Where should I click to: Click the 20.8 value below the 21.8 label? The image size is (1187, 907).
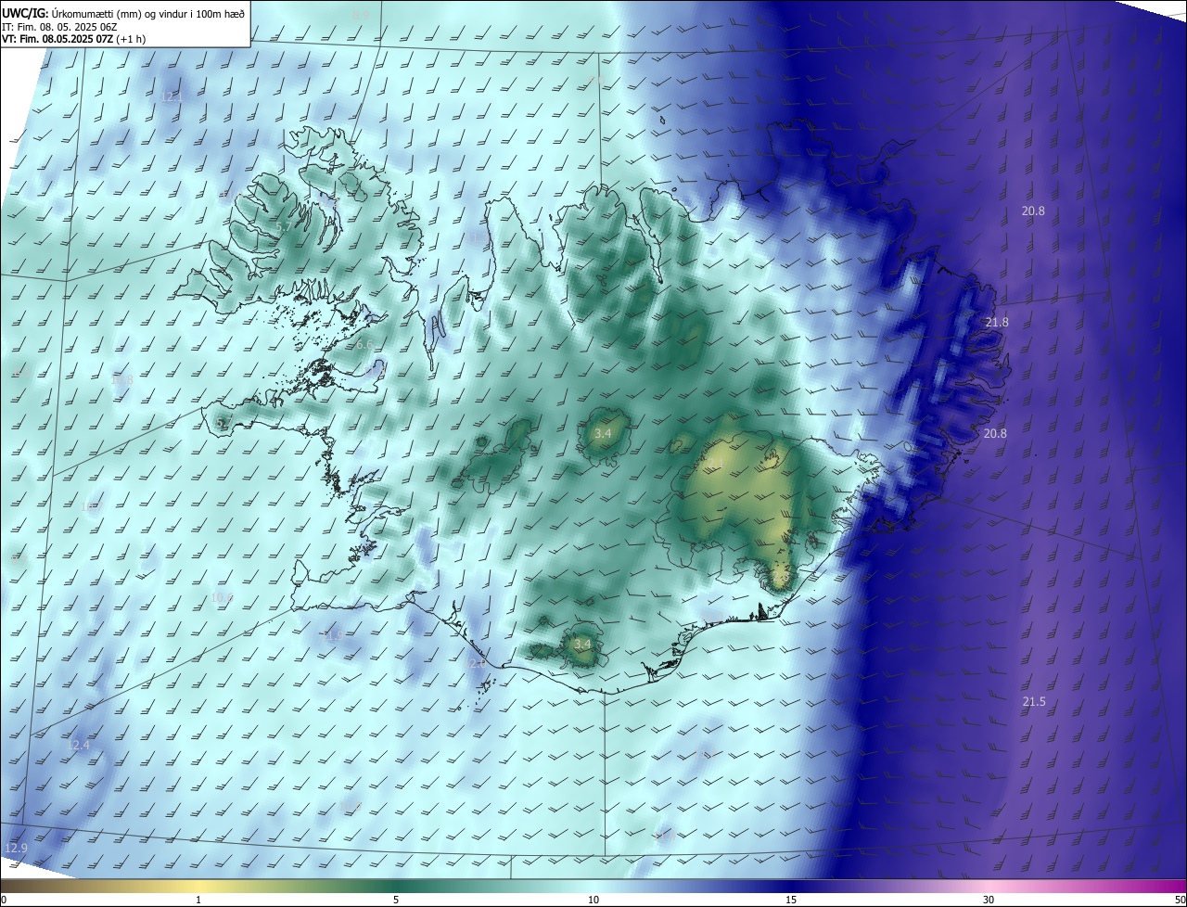(995, 433)
